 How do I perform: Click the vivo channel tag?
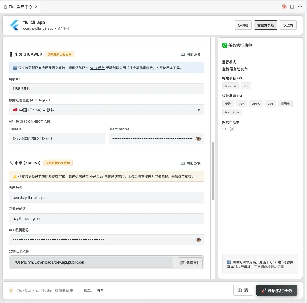click(270, 104)
